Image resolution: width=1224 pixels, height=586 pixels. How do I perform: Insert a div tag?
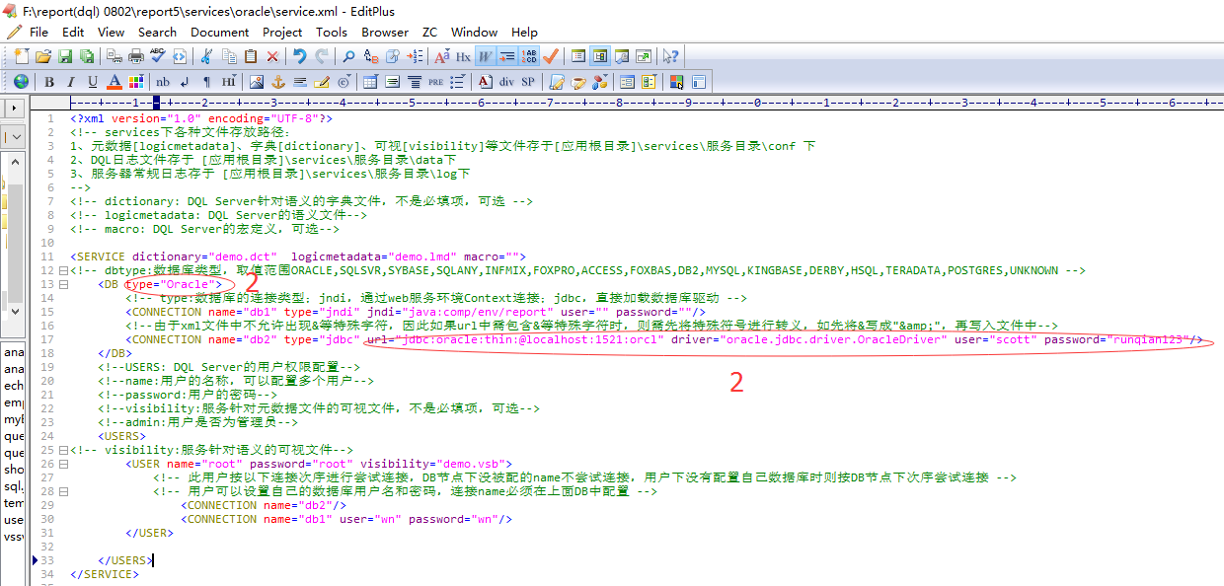tap(506, 82)
